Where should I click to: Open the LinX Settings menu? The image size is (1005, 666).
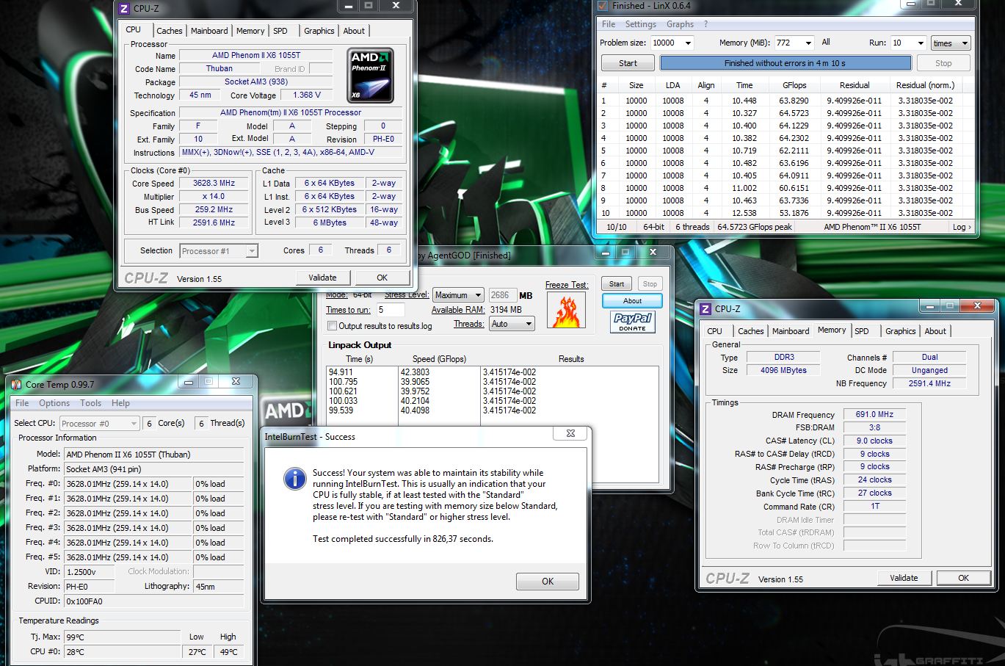[x=640, y=24]
